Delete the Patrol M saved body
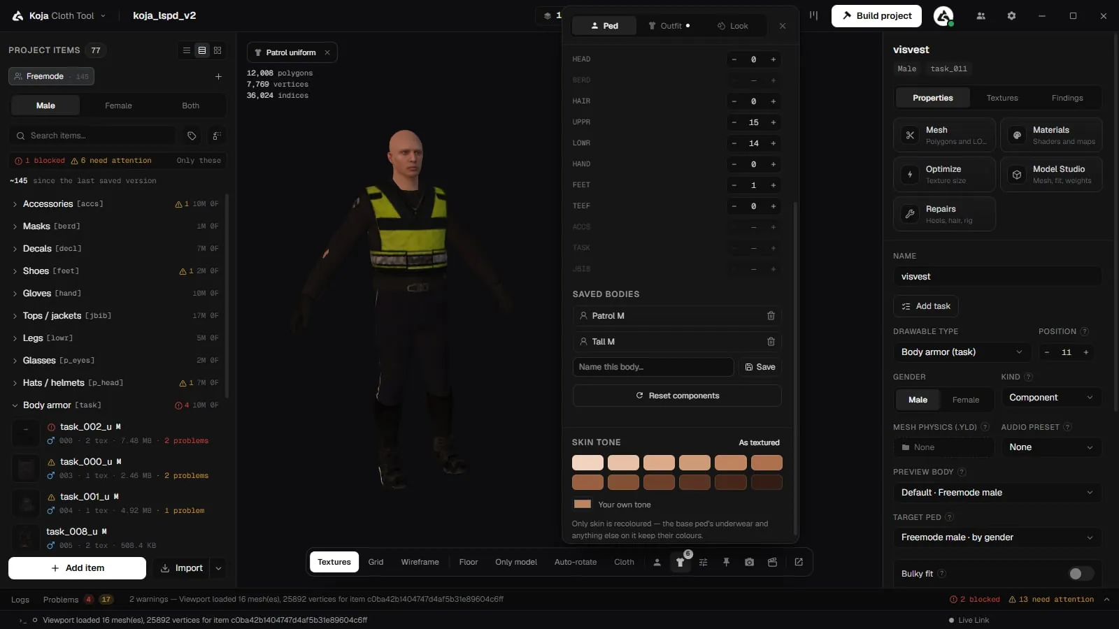1119x629 pixels. click(771, 316)
